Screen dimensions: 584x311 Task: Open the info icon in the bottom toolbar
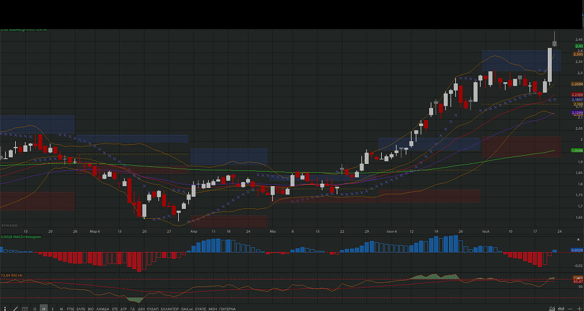(5, 309)
